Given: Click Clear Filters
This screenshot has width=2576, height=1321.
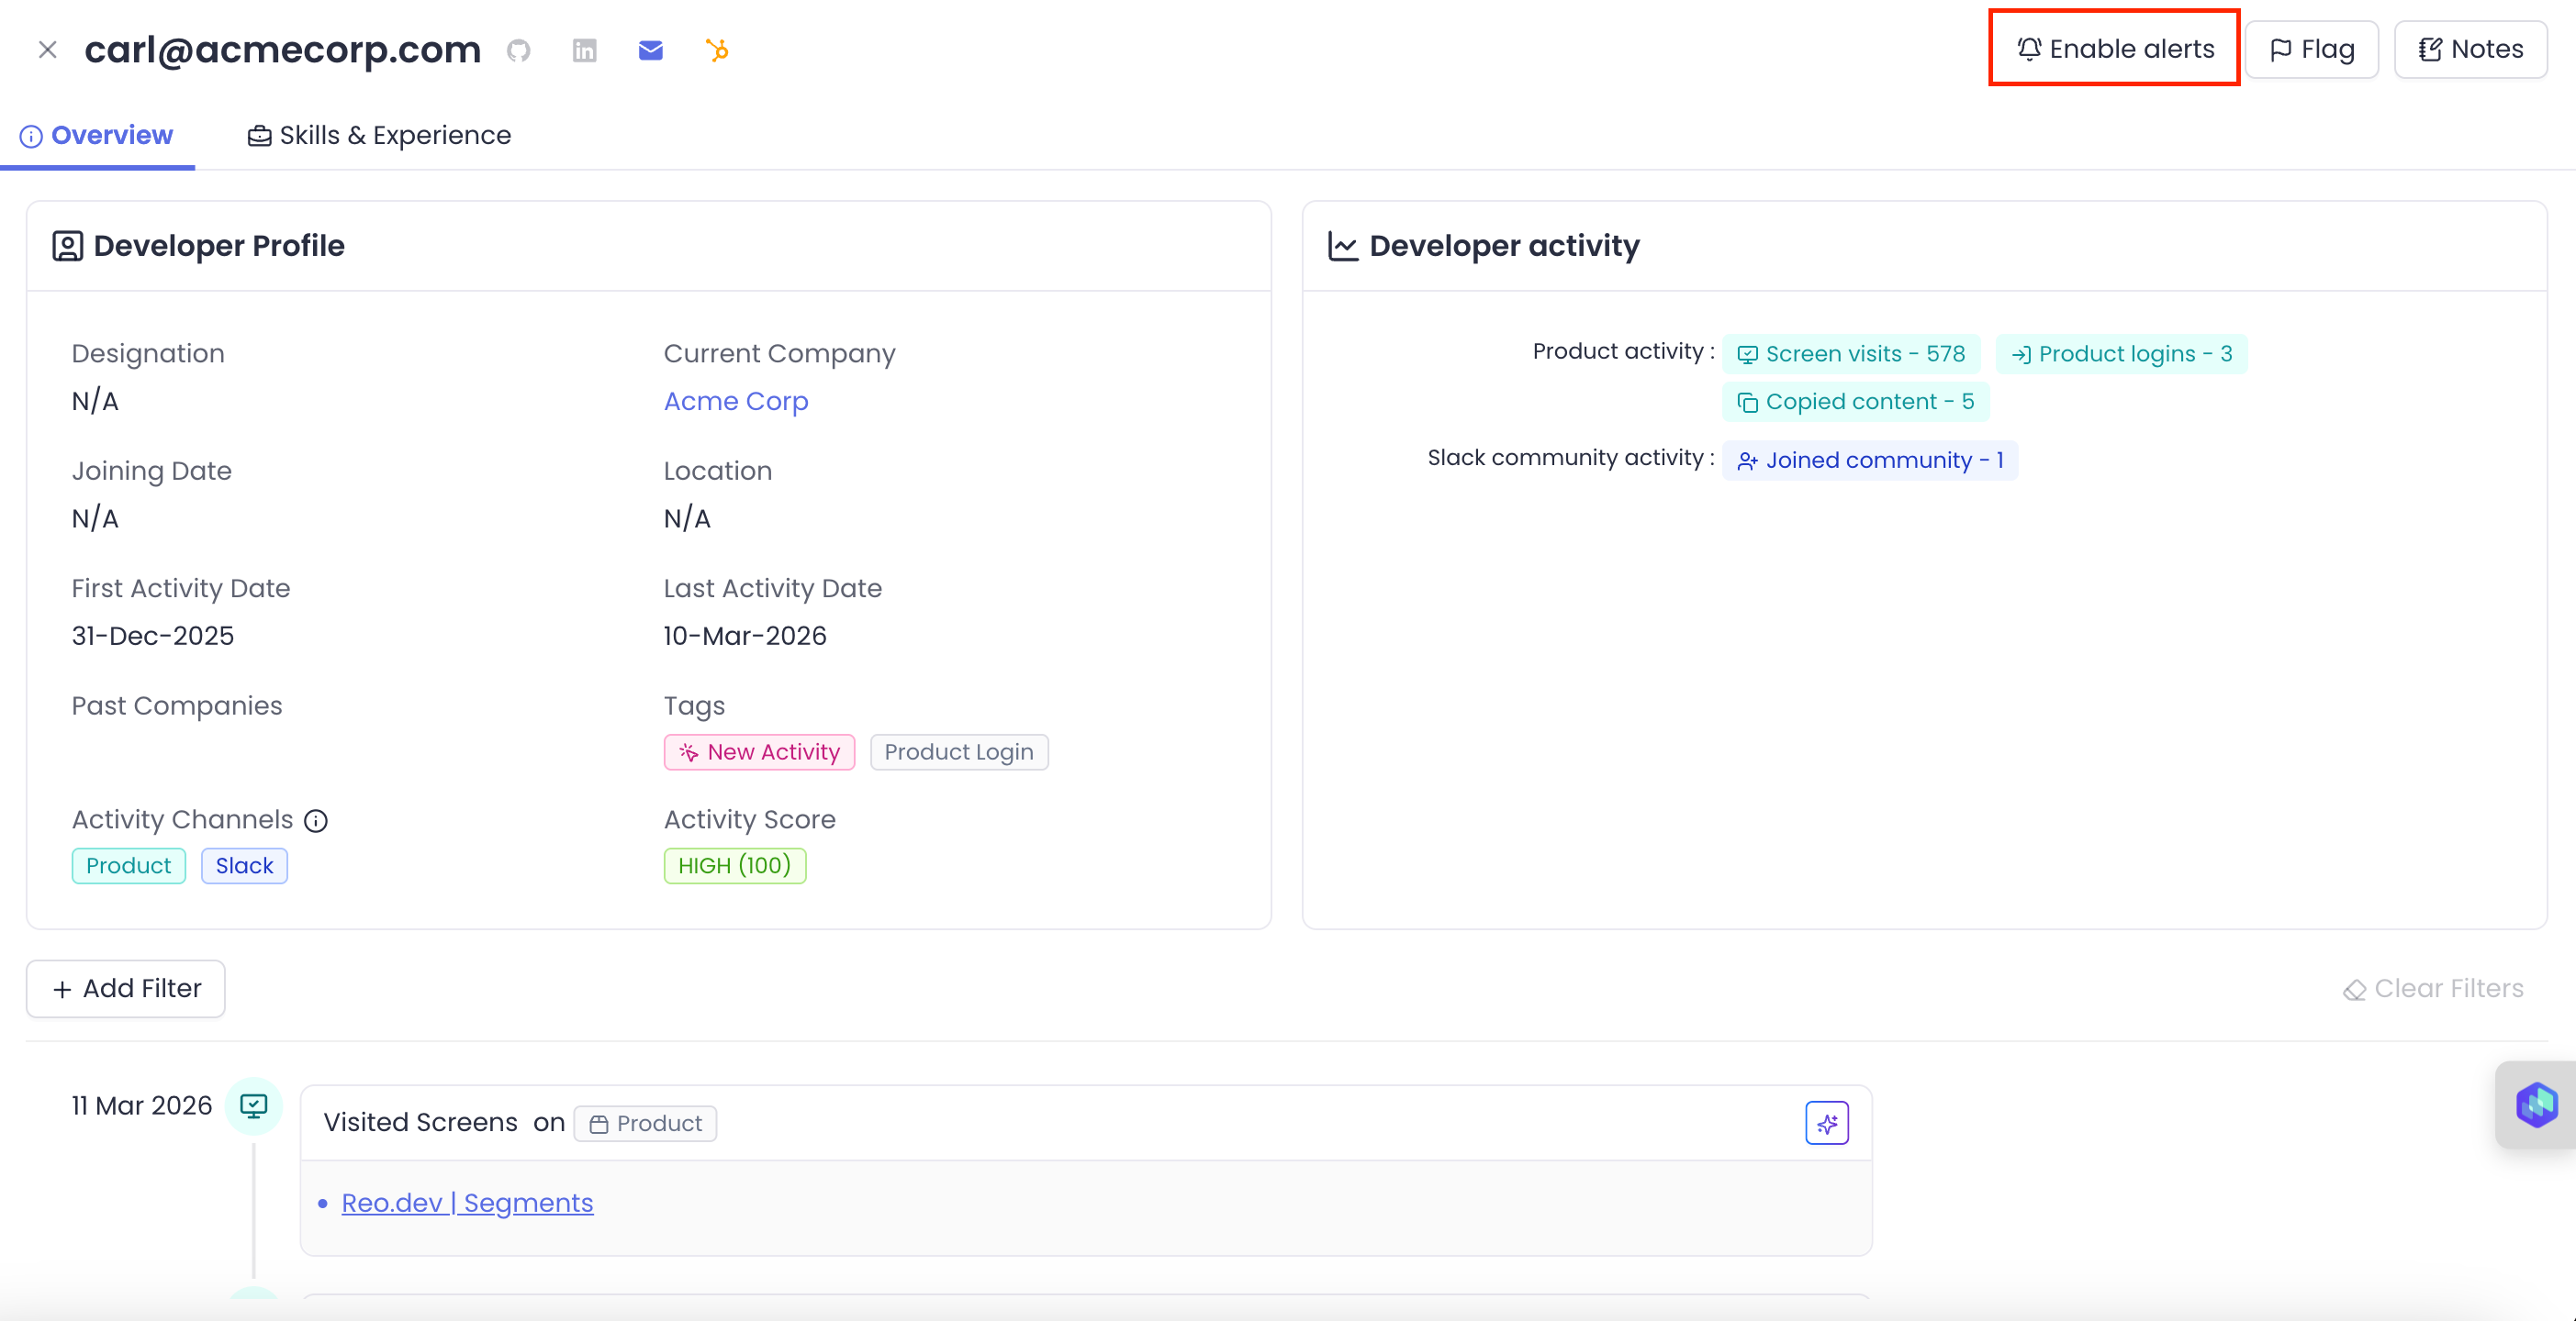Looking at the screenshot, I should (x=2433, y=988).
